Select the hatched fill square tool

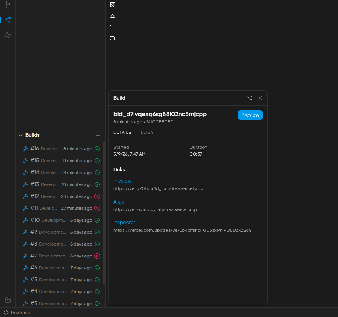pos(113,5)
